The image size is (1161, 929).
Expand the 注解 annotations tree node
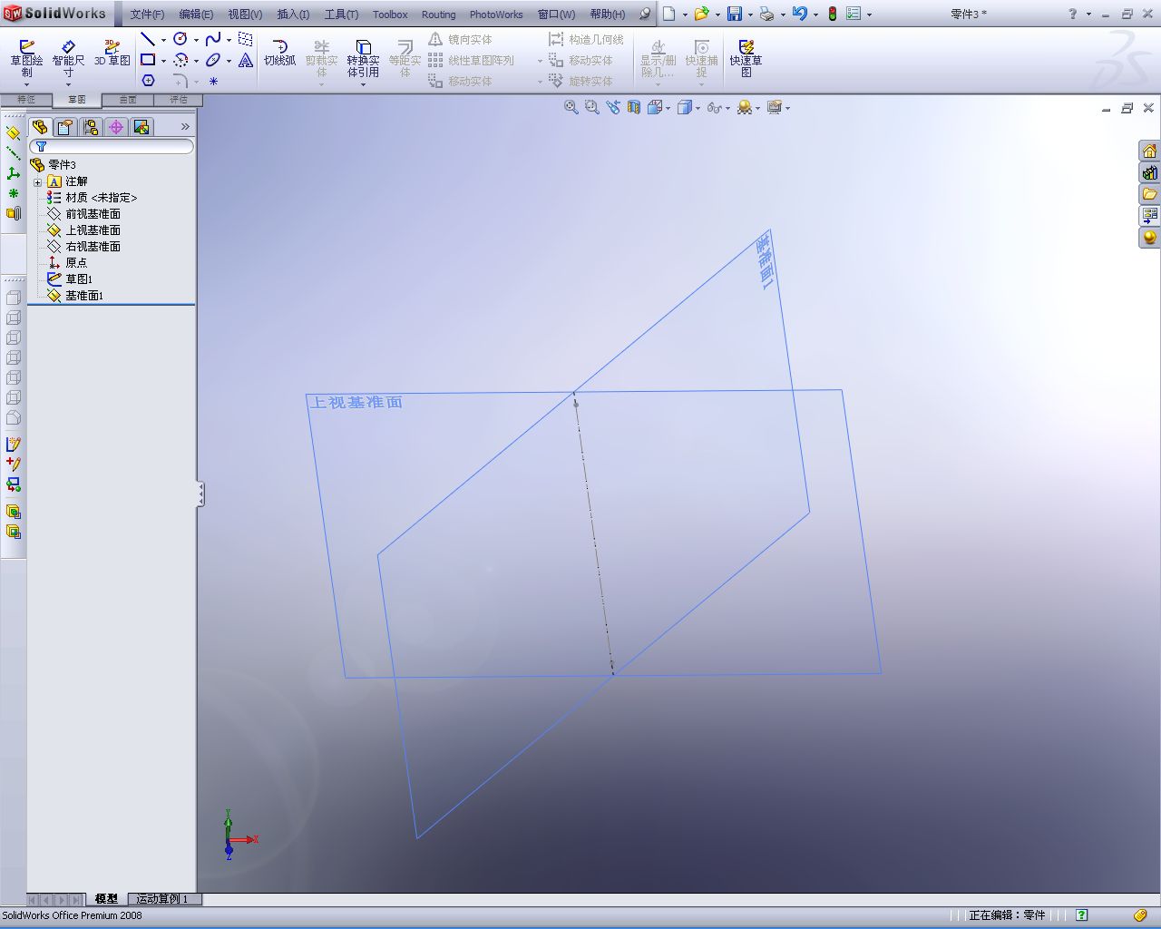click(x=38, y=182)
